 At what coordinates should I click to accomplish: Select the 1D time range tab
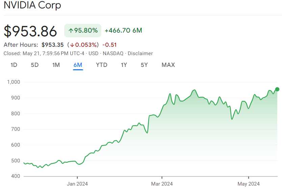(x=14, y=65)
